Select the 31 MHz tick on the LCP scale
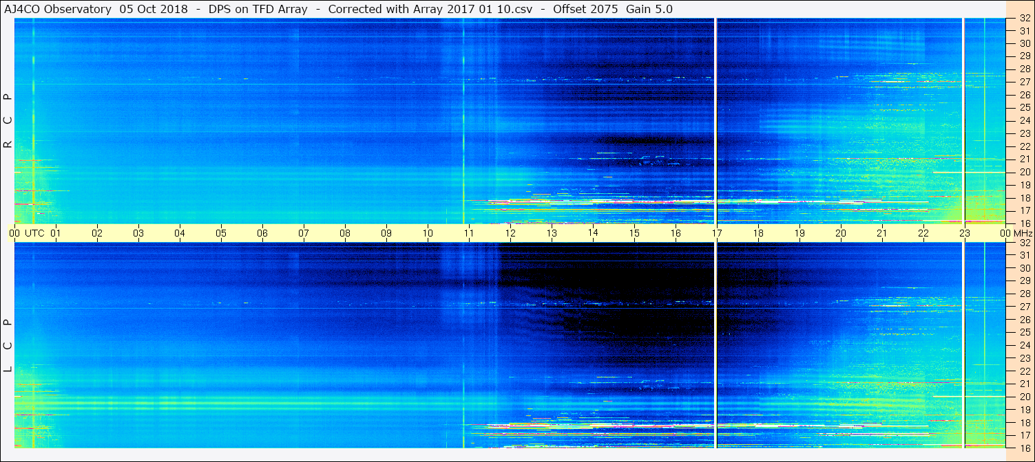The height and width of the screenshot is (462, 1035). coord(1025,255)
